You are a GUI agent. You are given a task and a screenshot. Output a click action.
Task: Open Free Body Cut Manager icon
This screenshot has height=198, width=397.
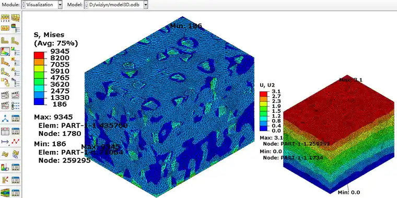[x=16, y=180]
